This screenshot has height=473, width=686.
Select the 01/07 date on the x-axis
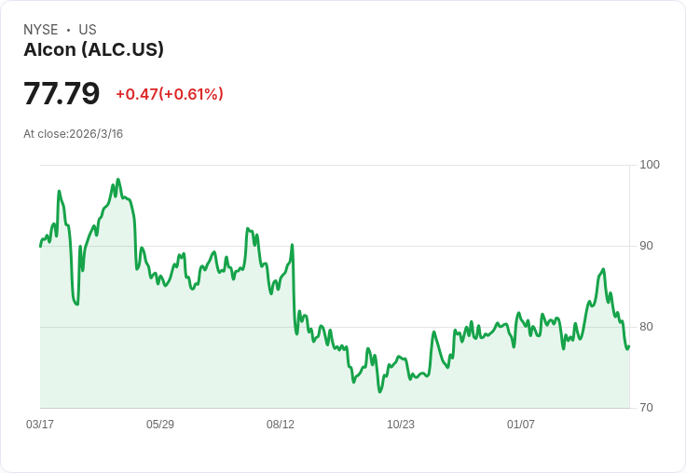(521, 425)
